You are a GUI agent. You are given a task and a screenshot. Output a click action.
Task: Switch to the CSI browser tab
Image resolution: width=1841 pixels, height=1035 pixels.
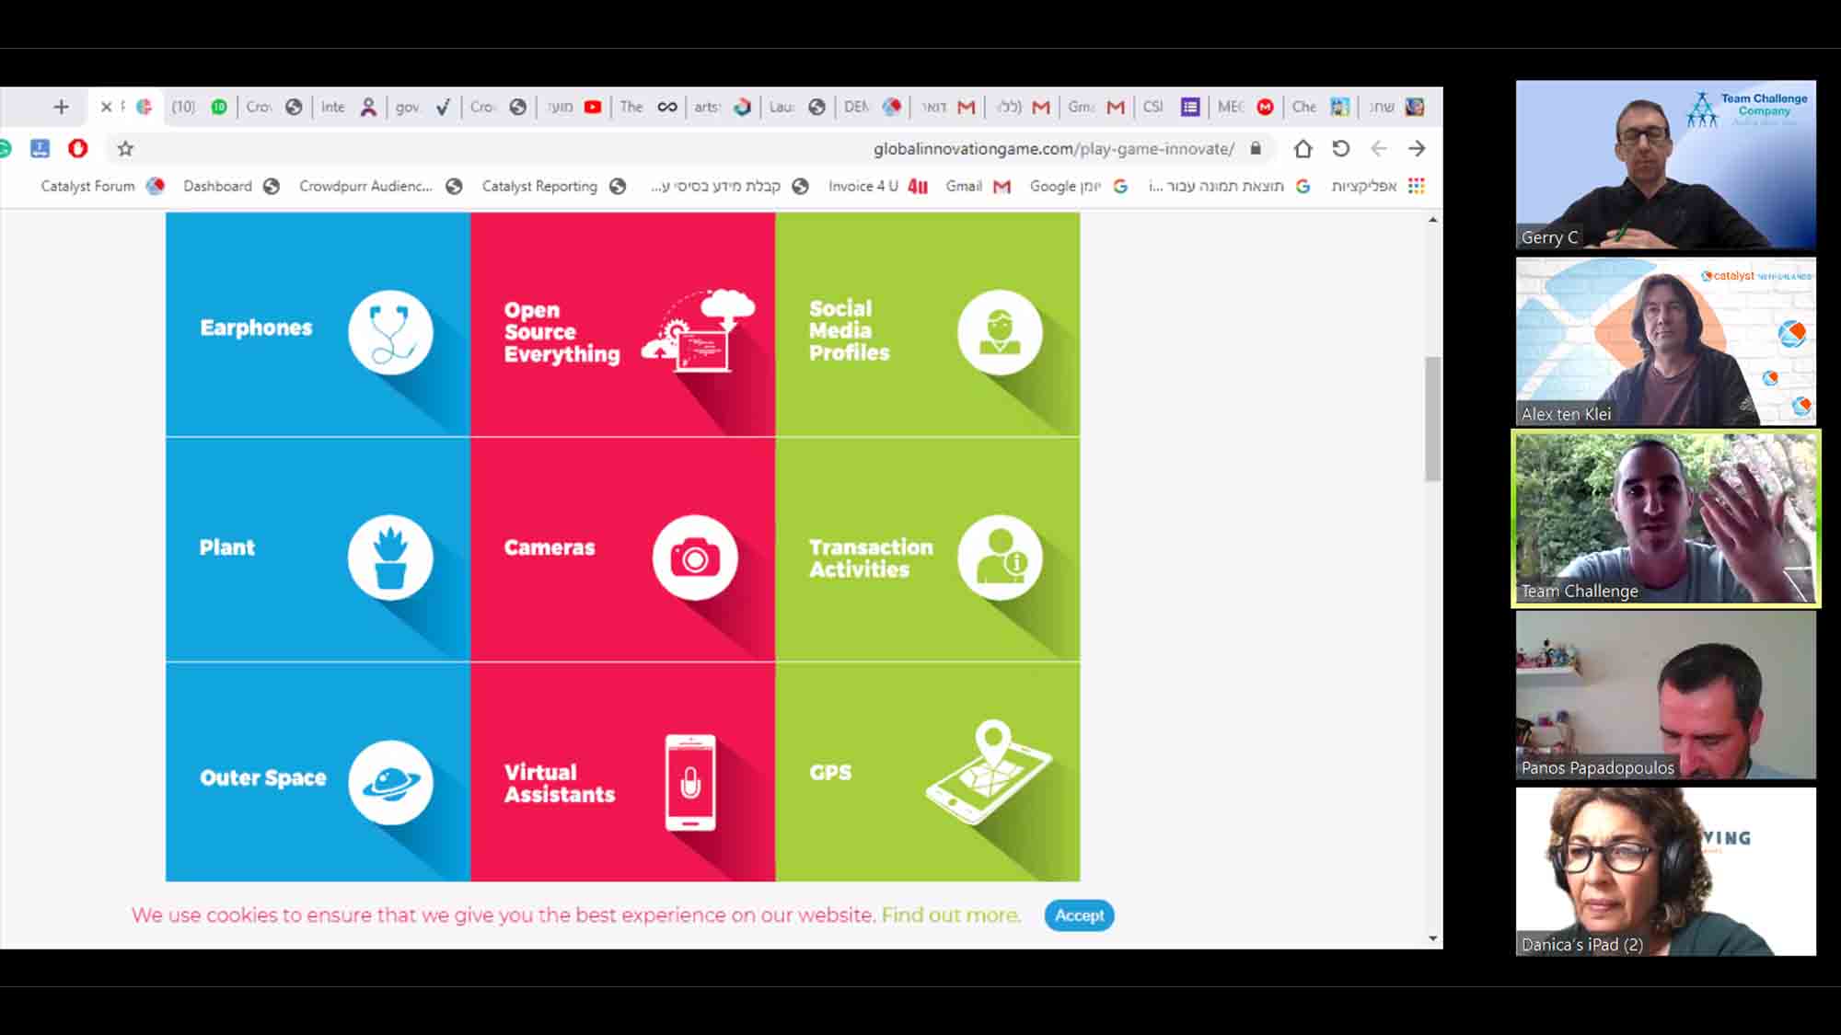click(x=1153, y=107)
